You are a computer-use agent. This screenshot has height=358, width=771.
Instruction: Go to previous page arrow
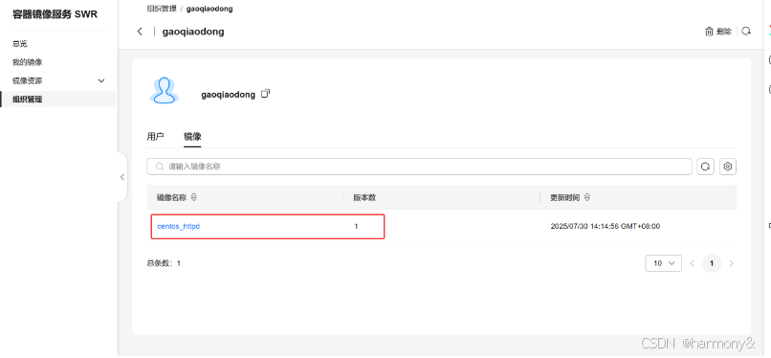pyautogui.click(x=692, y=263)
